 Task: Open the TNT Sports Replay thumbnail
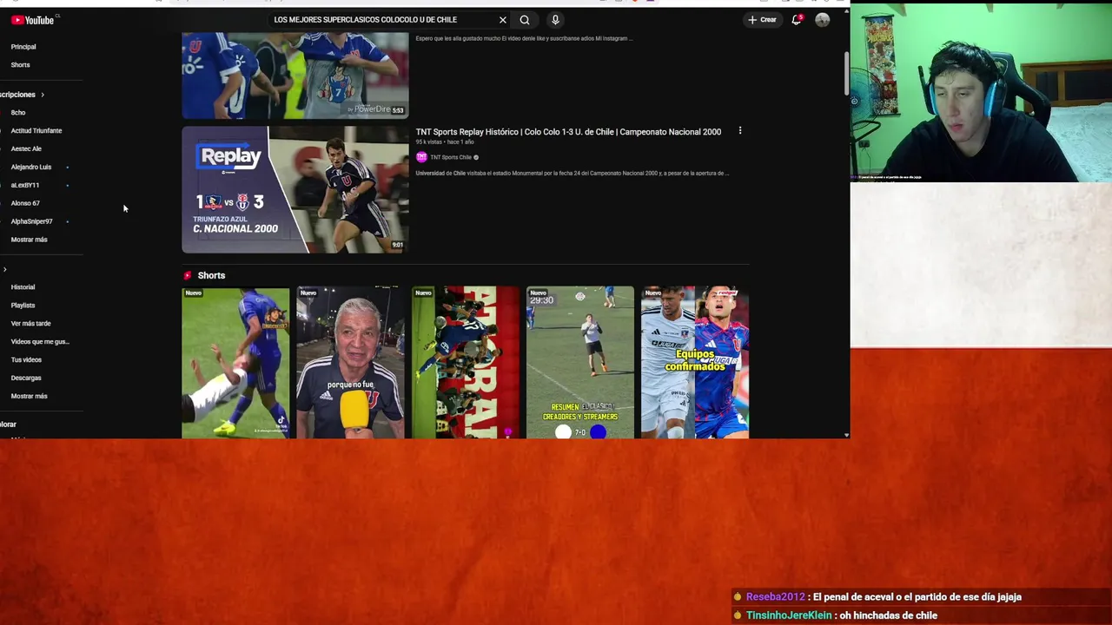pos(295,189)
